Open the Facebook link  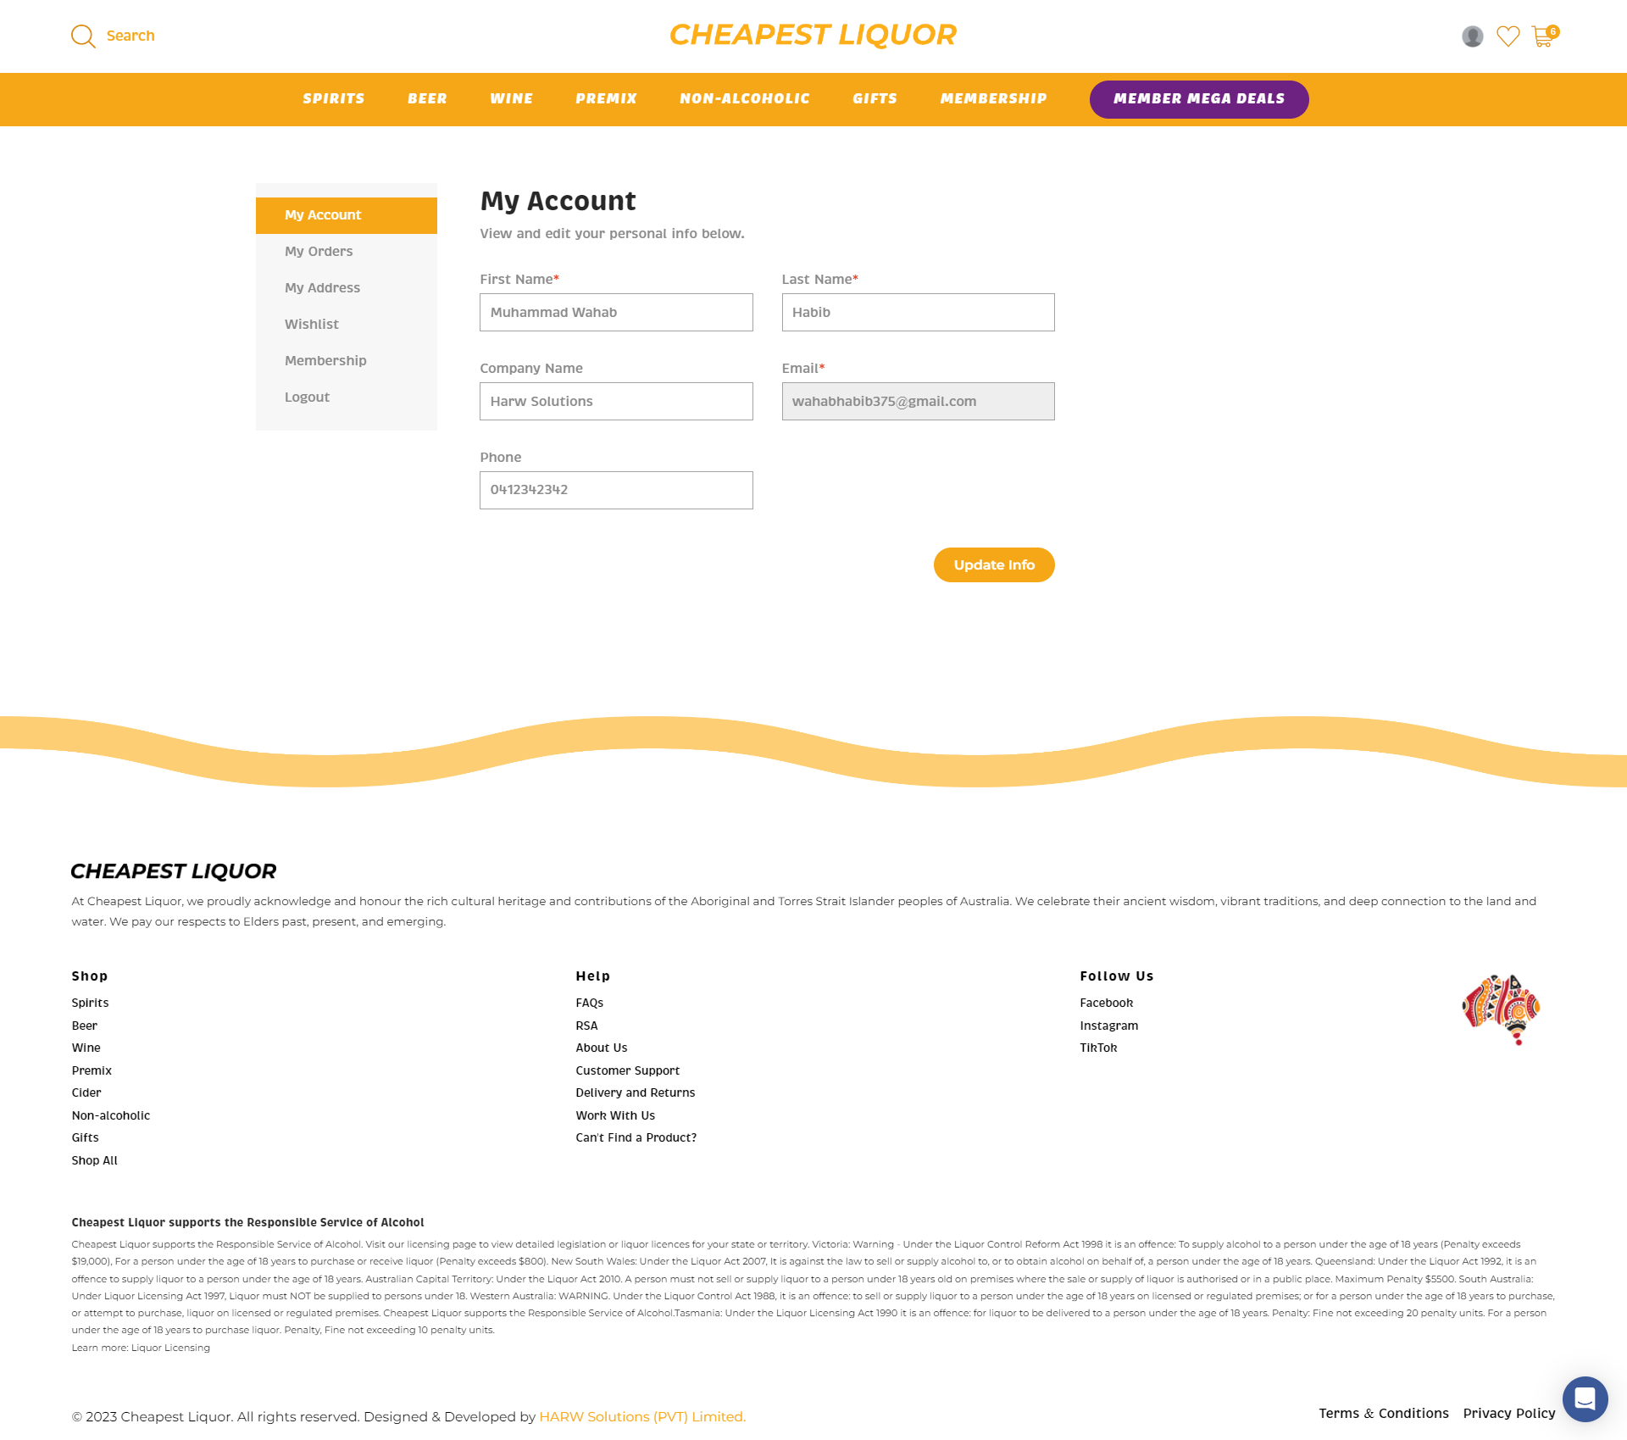pyautogui.click(x=1107, y=1003)
